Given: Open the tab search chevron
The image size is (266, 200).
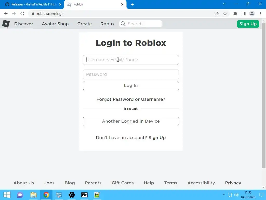Looking at the screenshot, I should 224,4.
